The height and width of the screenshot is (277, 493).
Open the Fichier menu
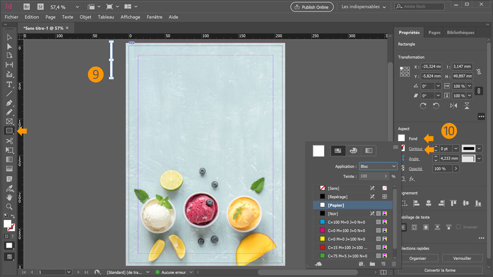11,17
